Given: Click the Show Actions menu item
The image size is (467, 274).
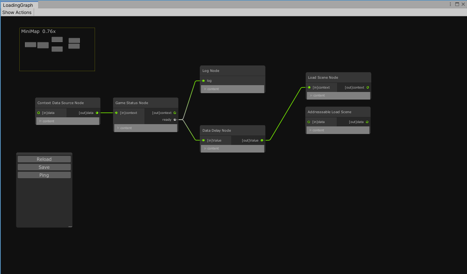Looking at the screenshot, I should (x=17, y=12).
